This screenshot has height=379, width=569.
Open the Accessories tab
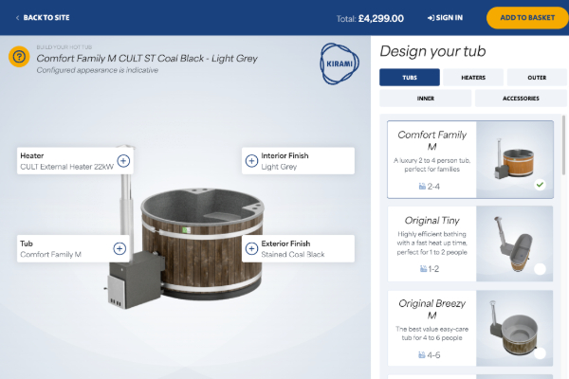521,99
